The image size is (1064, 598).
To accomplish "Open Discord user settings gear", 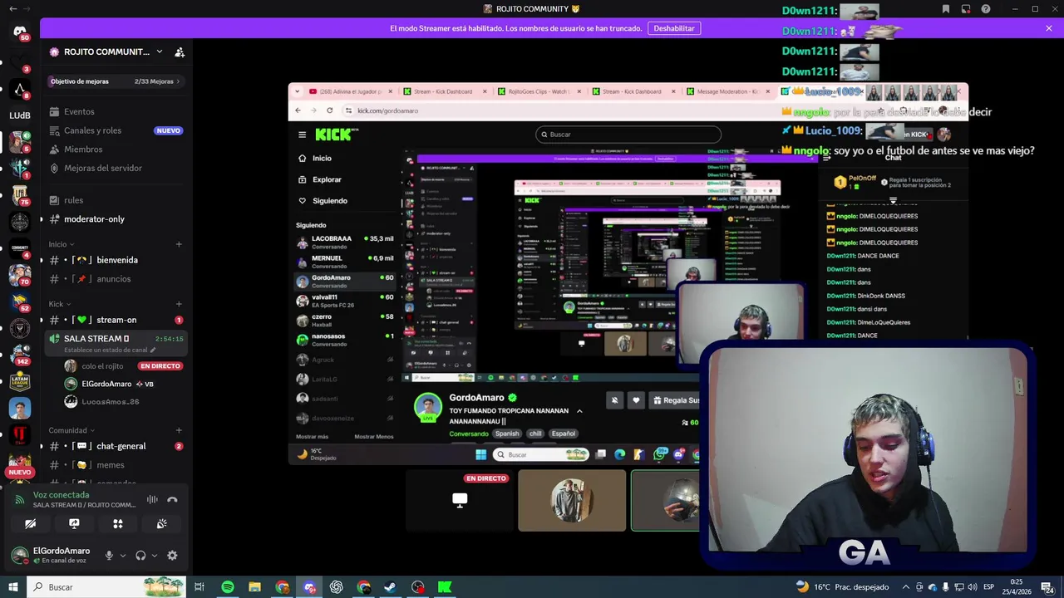I will click(x=172, y=556).
